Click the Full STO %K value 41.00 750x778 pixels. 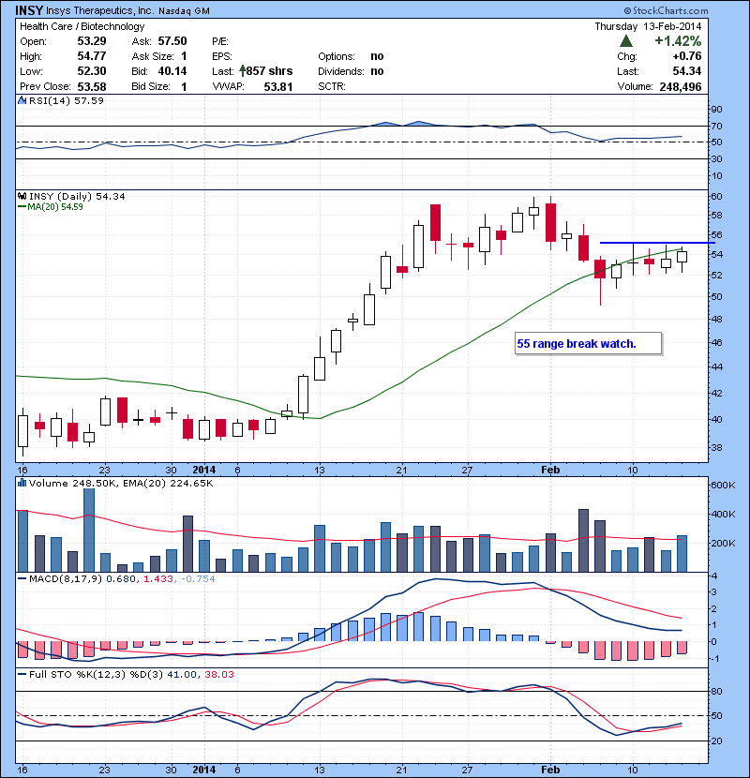click(x=182, y=674)
